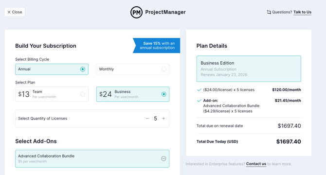Open the Talk to Us link

click(x=302, y=12)
